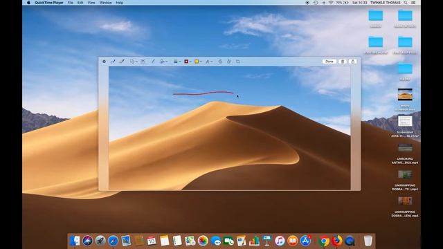Rotate the screenshot right
Screen dimensions: 443x249
coord(229,62)
